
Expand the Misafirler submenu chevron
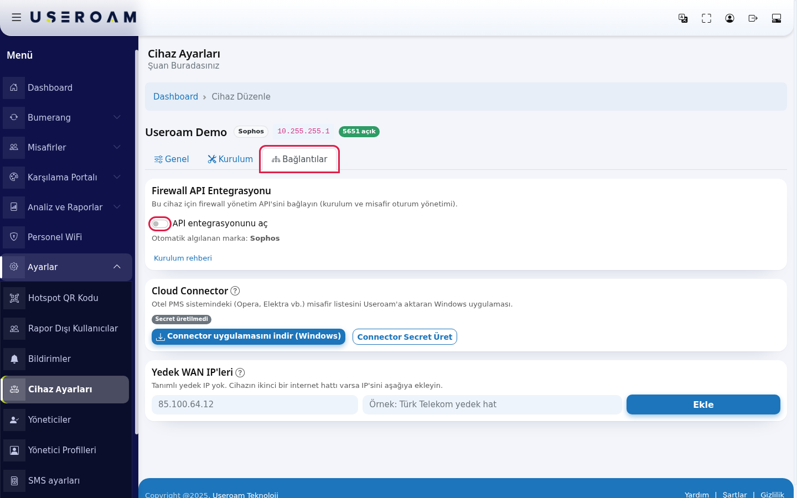117,147
